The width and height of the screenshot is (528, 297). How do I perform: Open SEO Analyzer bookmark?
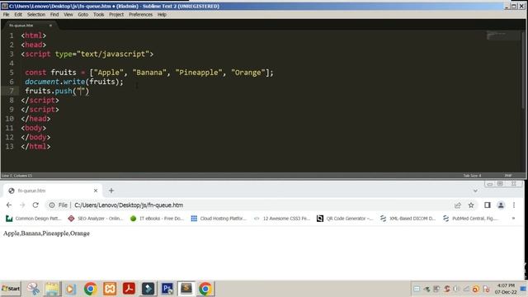coord(96,218)
